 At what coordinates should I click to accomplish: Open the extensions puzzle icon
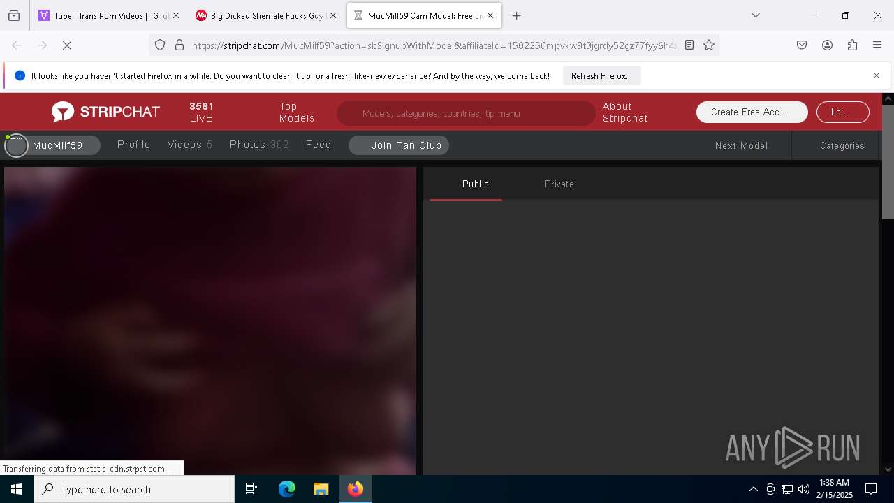(852, 45)
